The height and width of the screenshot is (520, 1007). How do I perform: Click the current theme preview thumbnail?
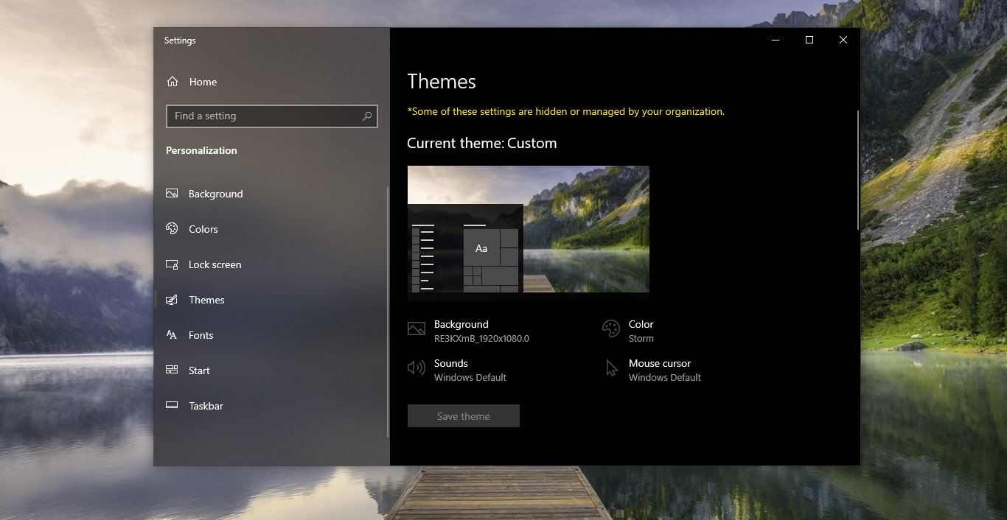(528, 228)
